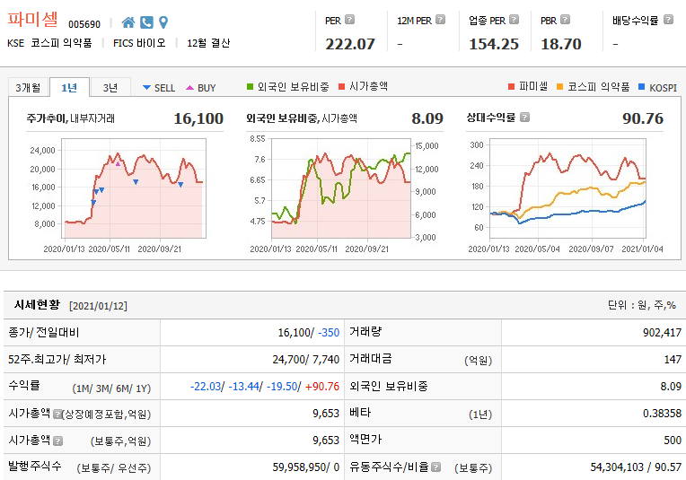Click 52주 최고가/최저가 value 24,700/ 7,740
Screen dimensions: 686x480
point(306,360)
